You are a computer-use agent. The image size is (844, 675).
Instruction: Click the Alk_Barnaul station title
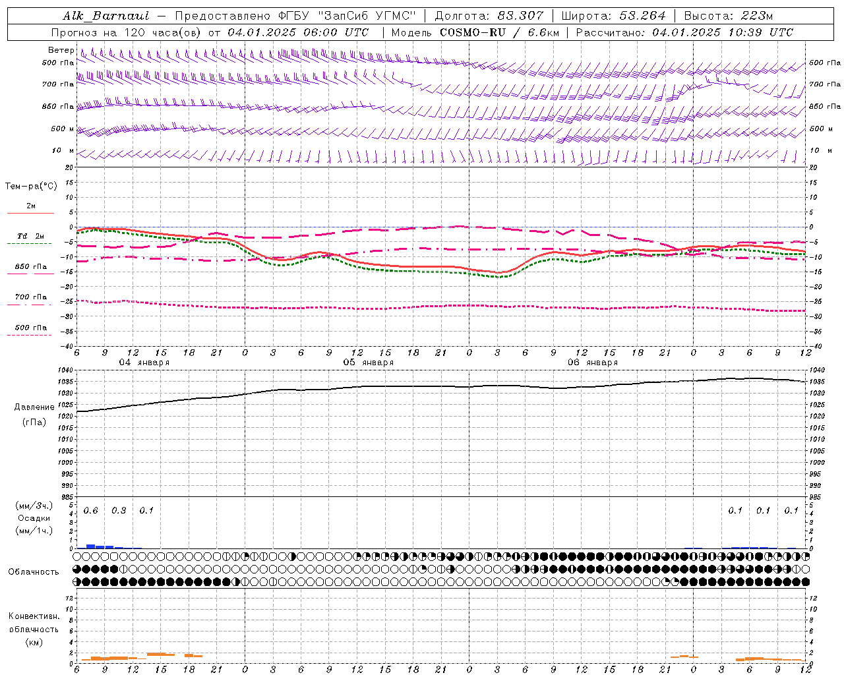(105, 16)
